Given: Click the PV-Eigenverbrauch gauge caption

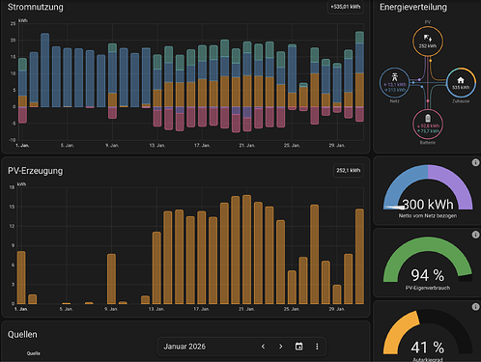Looking at the screenshot, I should 428,288.
